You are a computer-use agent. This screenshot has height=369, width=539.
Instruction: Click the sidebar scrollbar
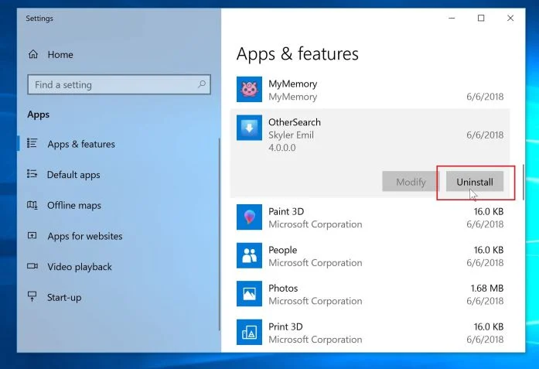pos(220,234)
